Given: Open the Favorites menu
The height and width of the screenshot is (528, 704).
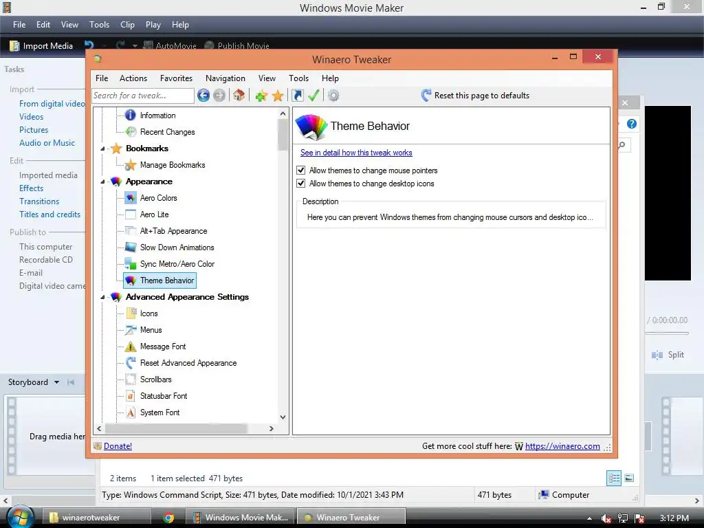Looking at the screenshot, I should point(176,78).
